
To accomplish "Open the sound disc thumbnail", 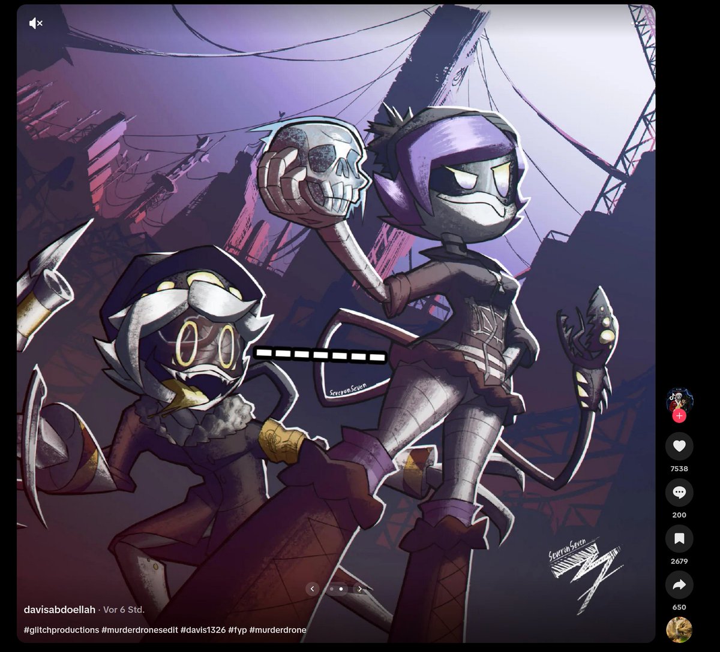I will pyautogui.click(x=679, y=630).
